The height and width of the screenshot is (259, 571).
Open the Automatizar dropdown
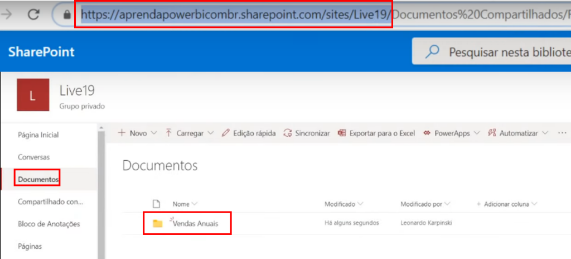pos(518,133)
